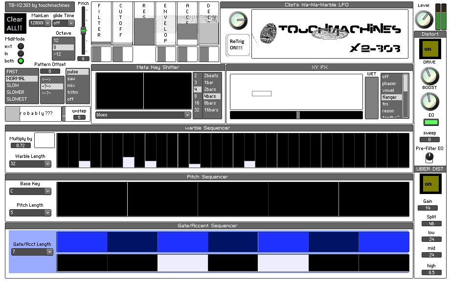Click the ACC vertical slider
This screenshot has width=450, height=281.
[x=187, y=23]
